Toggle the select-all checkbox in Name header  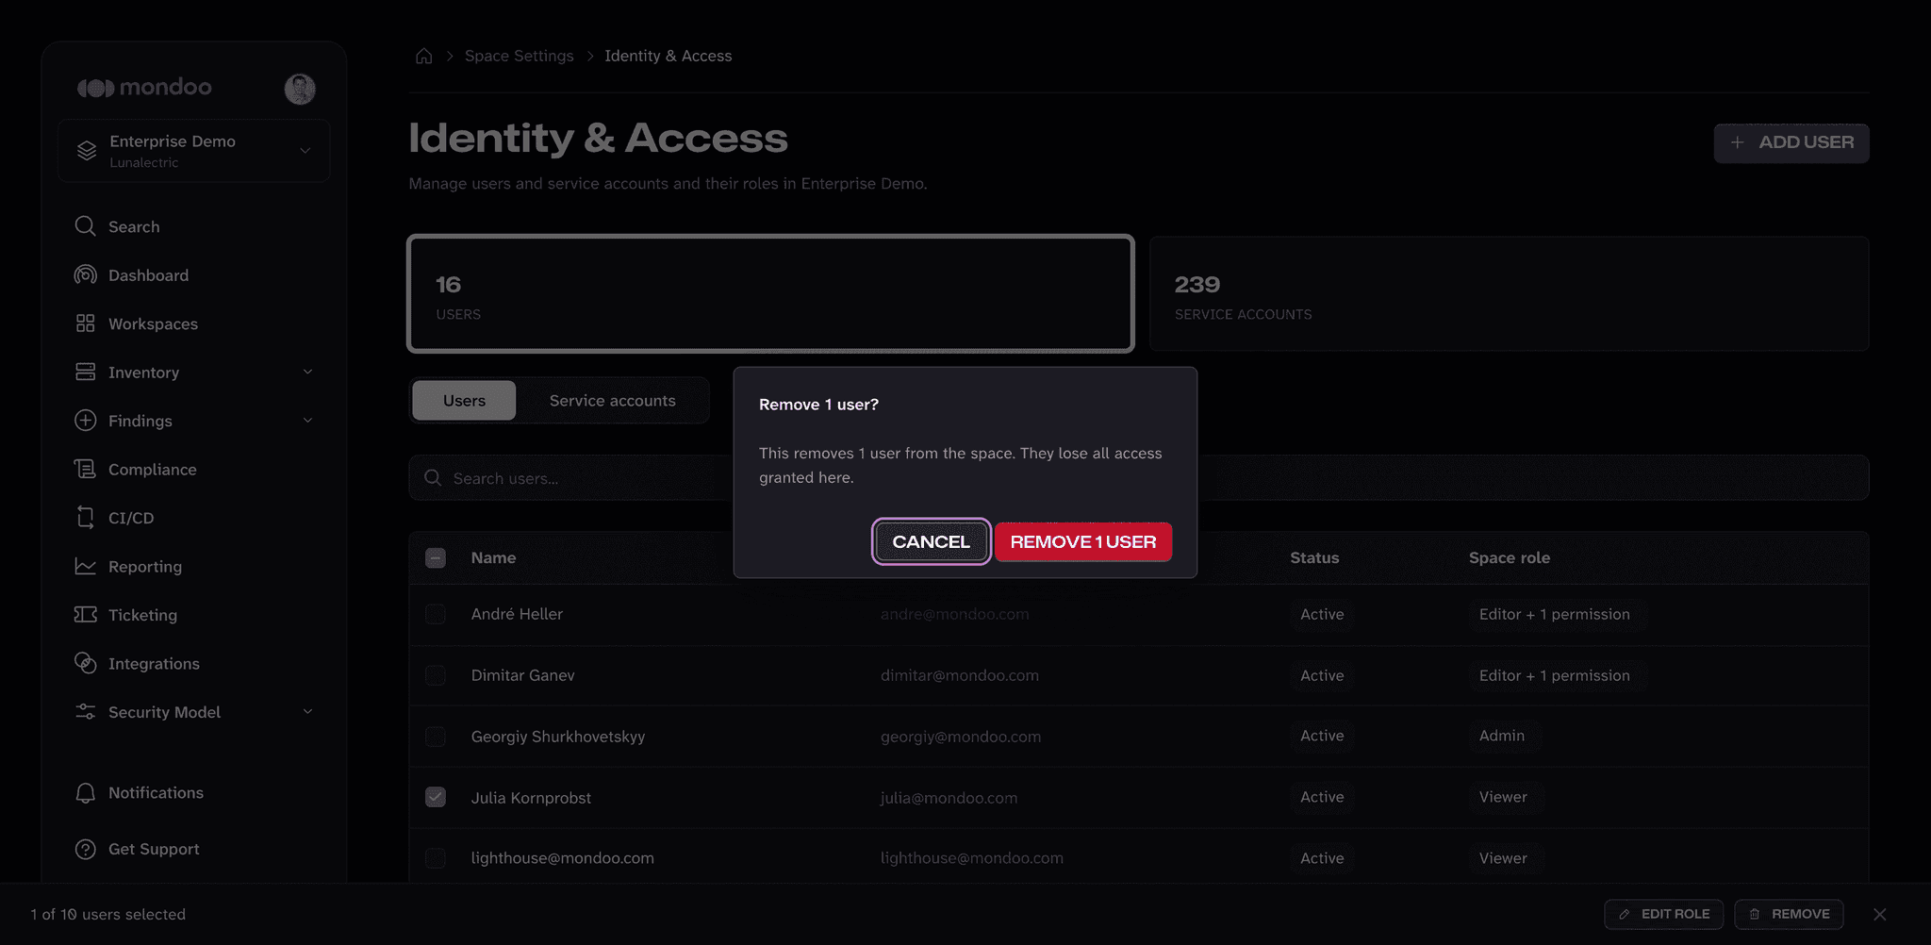(x=436, y=558)
